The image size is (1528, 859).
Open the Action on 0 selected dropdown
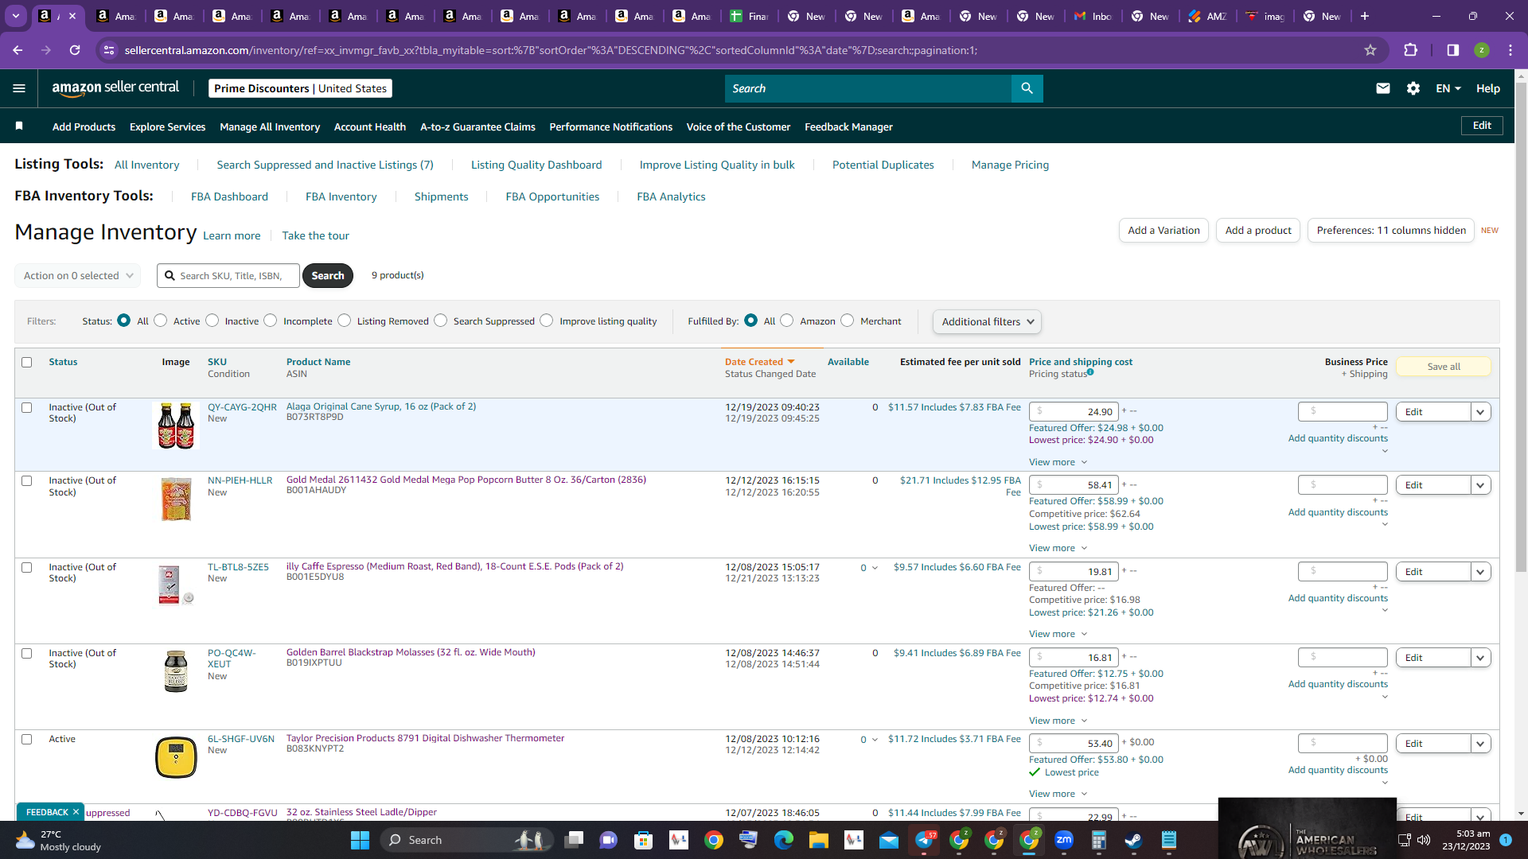[77, 275]
